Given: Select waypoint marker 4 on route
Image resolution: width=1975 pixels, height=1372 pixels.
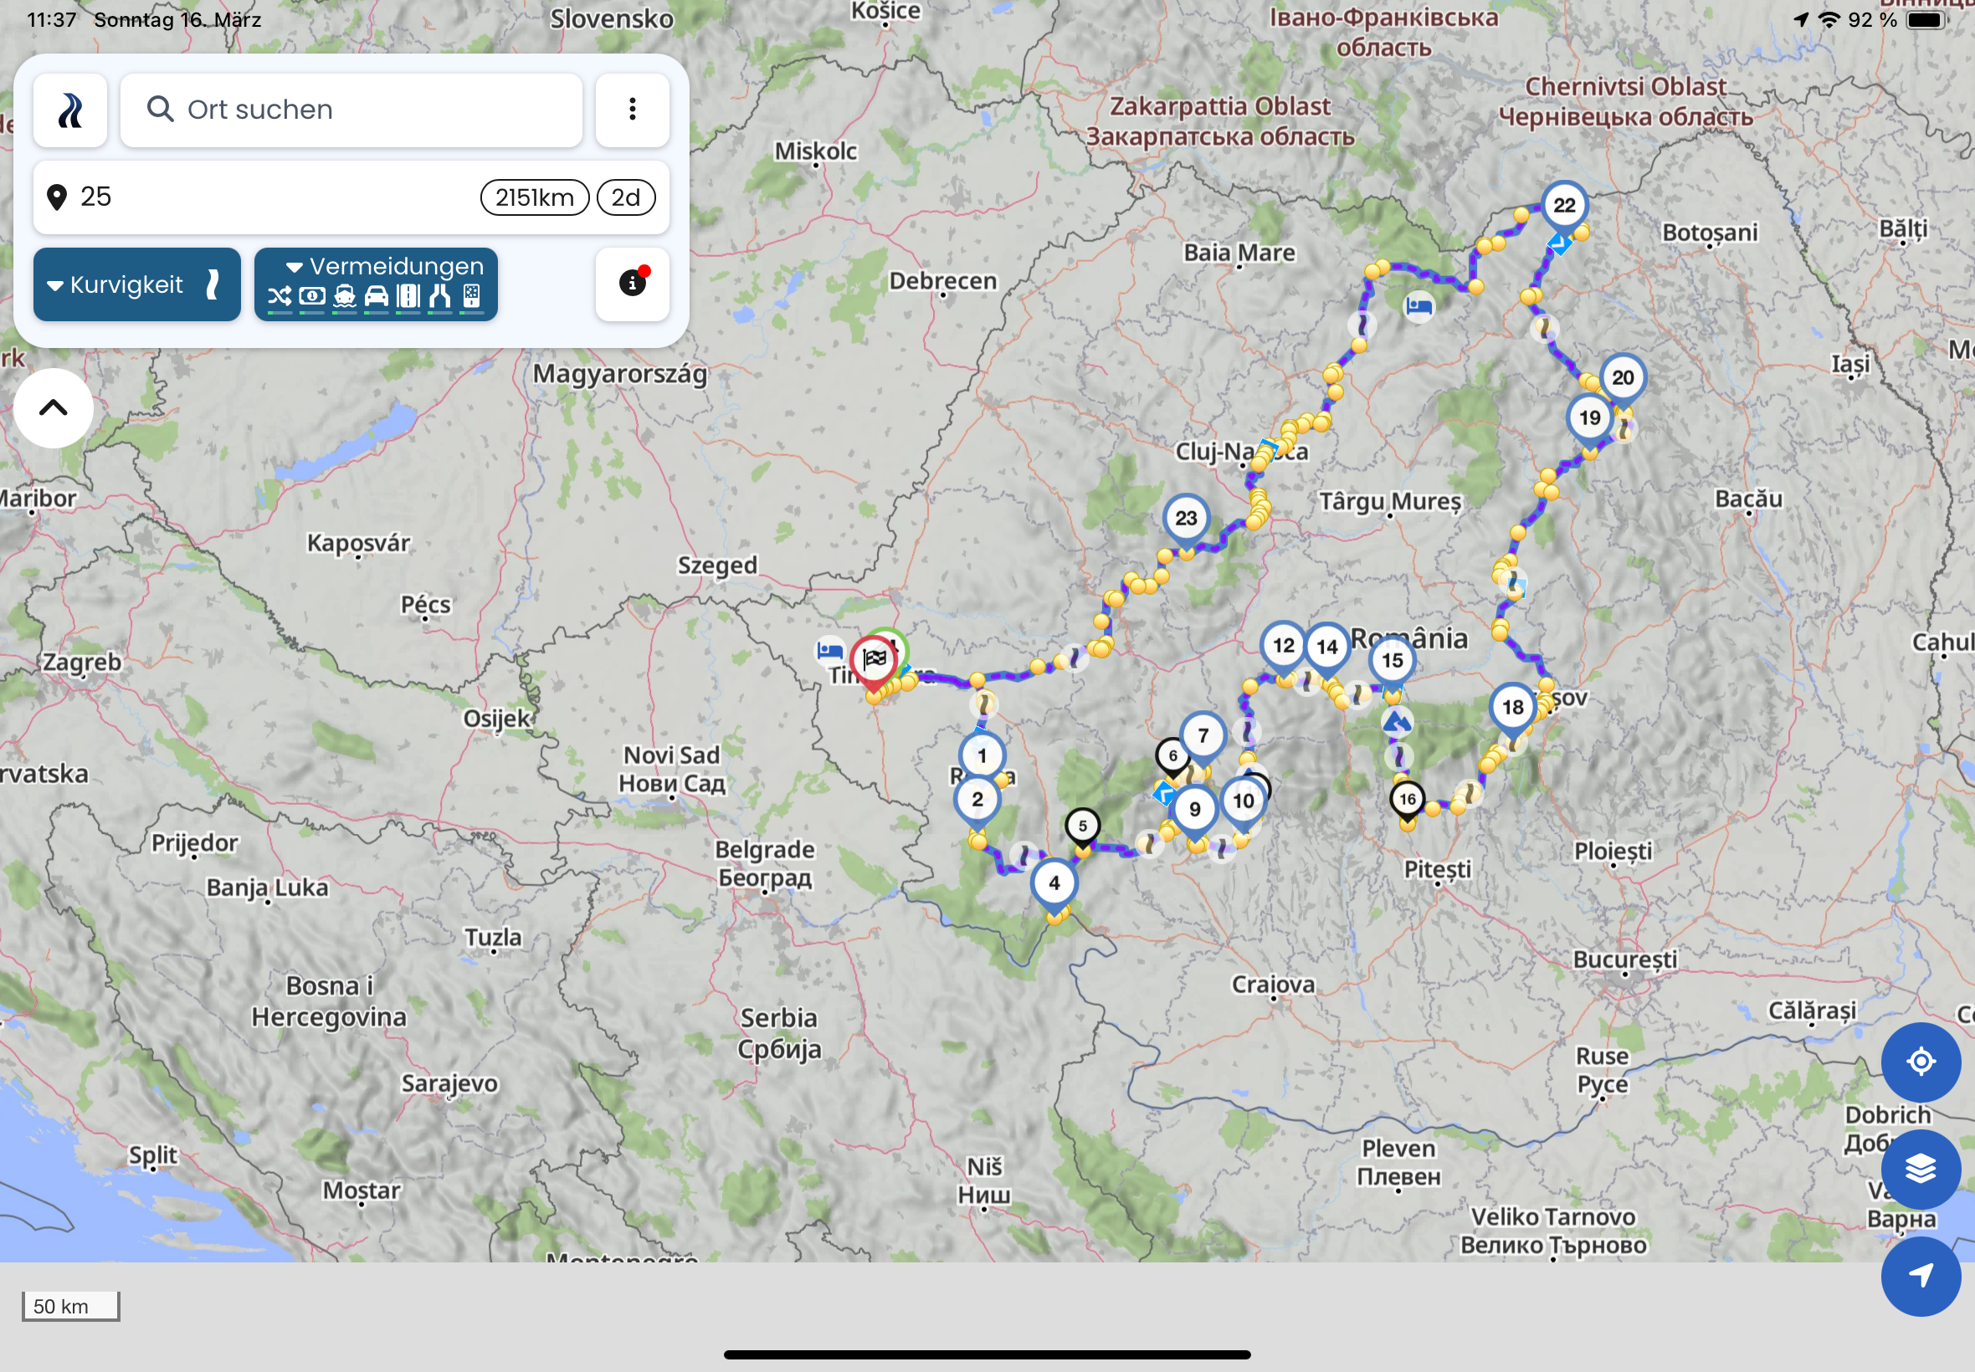Looking at the screenshot, I should [x=1054, y=883].
